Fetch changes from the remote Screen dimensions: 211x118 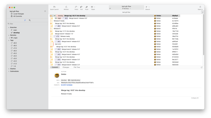[x=76, y=7]
